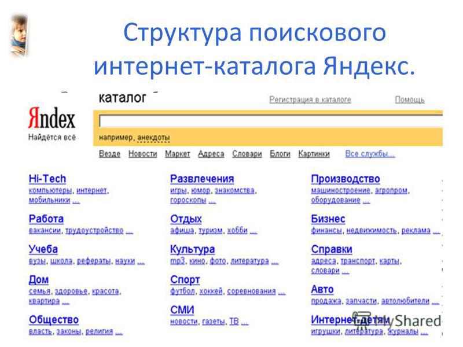
Task: Open the футбол subcategory
Action: coord(182,291)
